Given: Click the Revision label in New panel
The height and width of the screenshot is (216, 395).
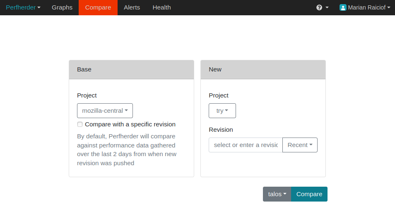Looking at the screenshot, I should [221, 130].
